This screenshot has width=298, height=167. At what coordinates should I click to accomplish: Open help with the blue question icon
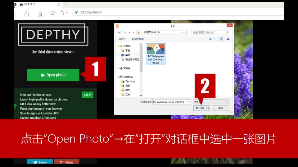click(x=228, y=39)
